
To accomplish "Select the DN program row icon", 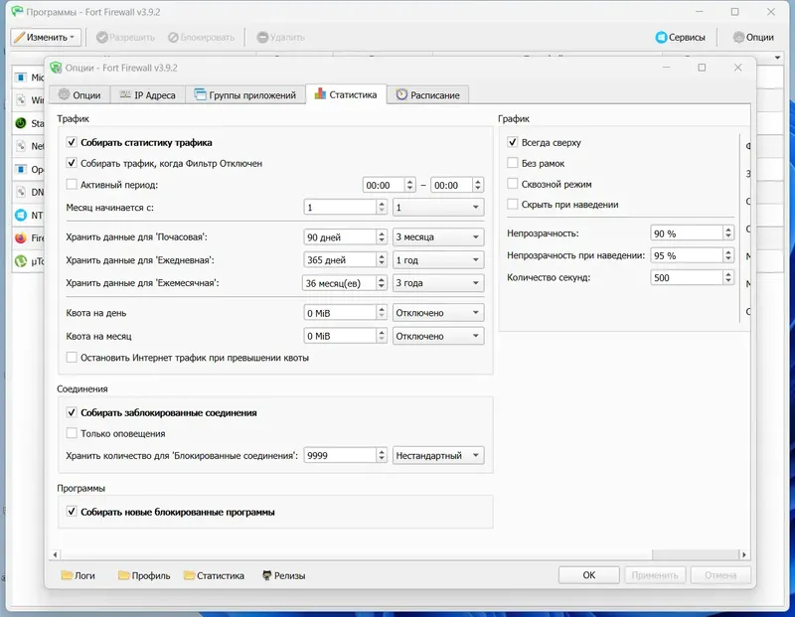I will 21,192.
